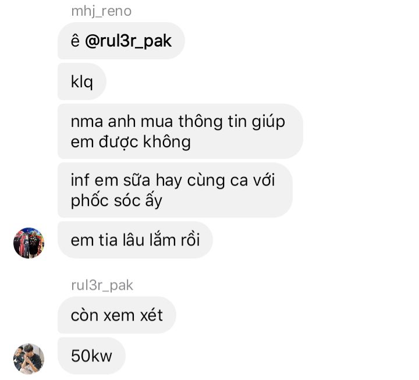Tap the 'còn xem xét' message bubble
This screenshot has height=380, width=419.
click(117, 315)
